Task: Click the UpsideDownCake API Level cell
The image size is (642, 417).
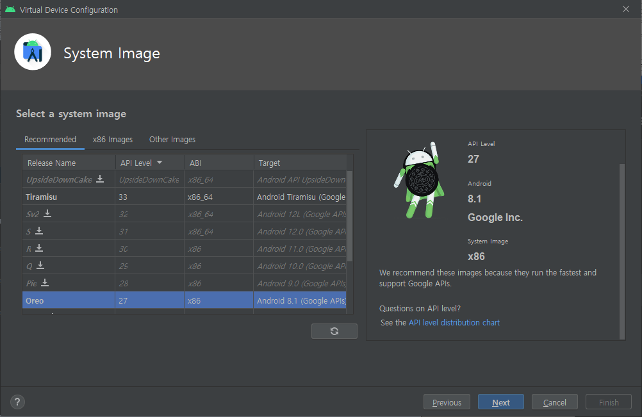Action: point(150,179)
